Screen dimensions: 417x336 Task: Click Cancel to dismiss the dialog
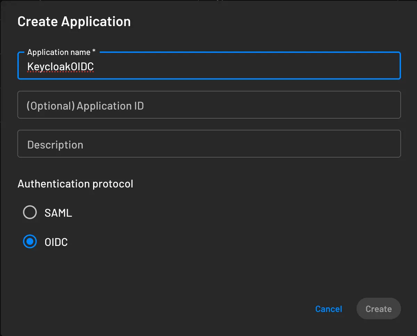coord(328,309)
